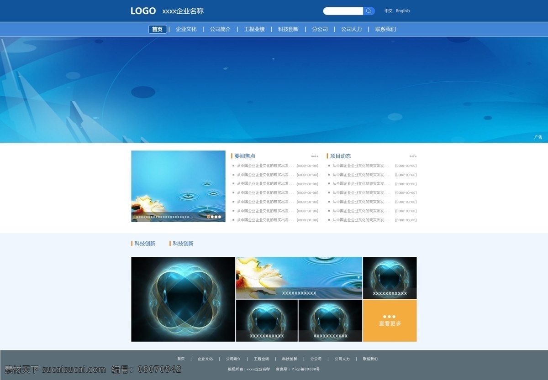Image resolution: width=548 pixels, height=380 pixels.
Task: Open 首页 in the footer links
Action: [181, 359]
